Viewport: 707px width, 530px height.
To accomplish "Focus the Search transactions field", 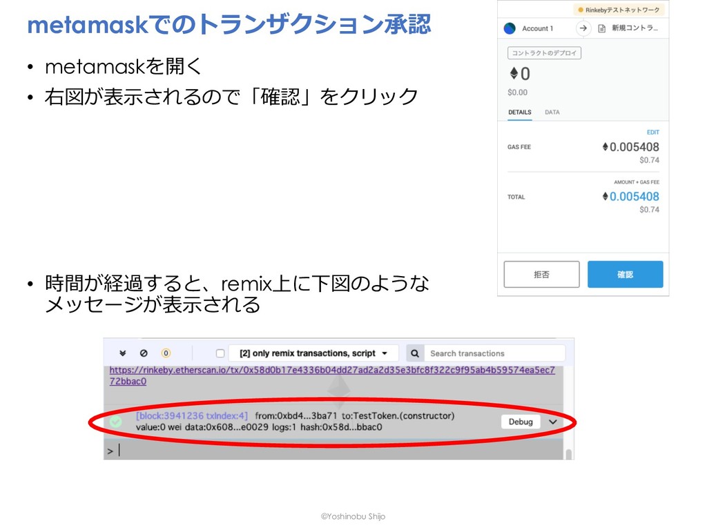I will pos(494,353).
